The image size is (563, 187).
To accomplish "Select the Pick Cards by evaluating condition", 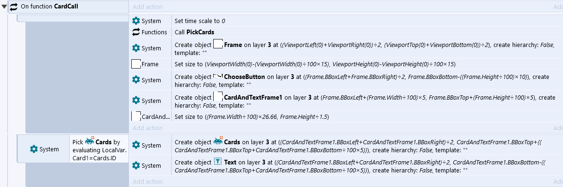I will pyautogui.click(x=99, y=148).
